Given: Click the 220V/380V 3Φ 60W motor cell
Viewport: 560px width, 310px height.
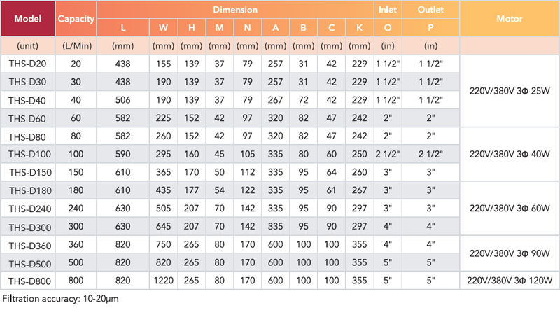Looking at the screenshot, I should coord(510,209).
